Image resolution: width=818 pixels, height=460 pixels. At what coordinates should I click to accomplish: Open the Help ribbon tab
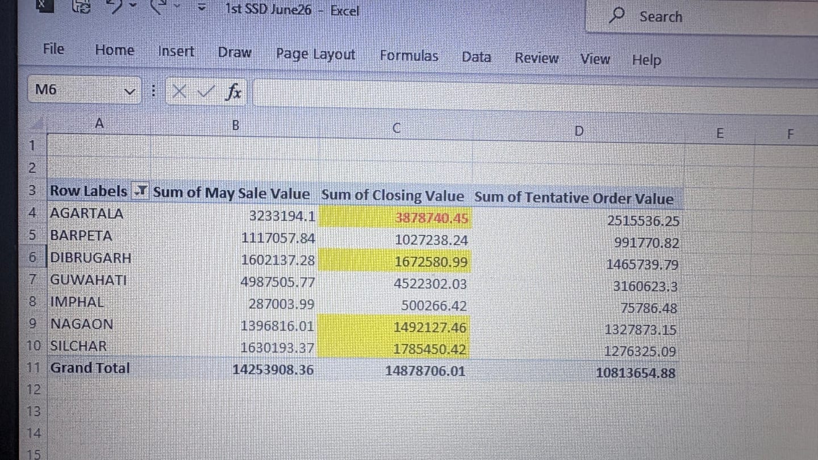coord(646,60)
